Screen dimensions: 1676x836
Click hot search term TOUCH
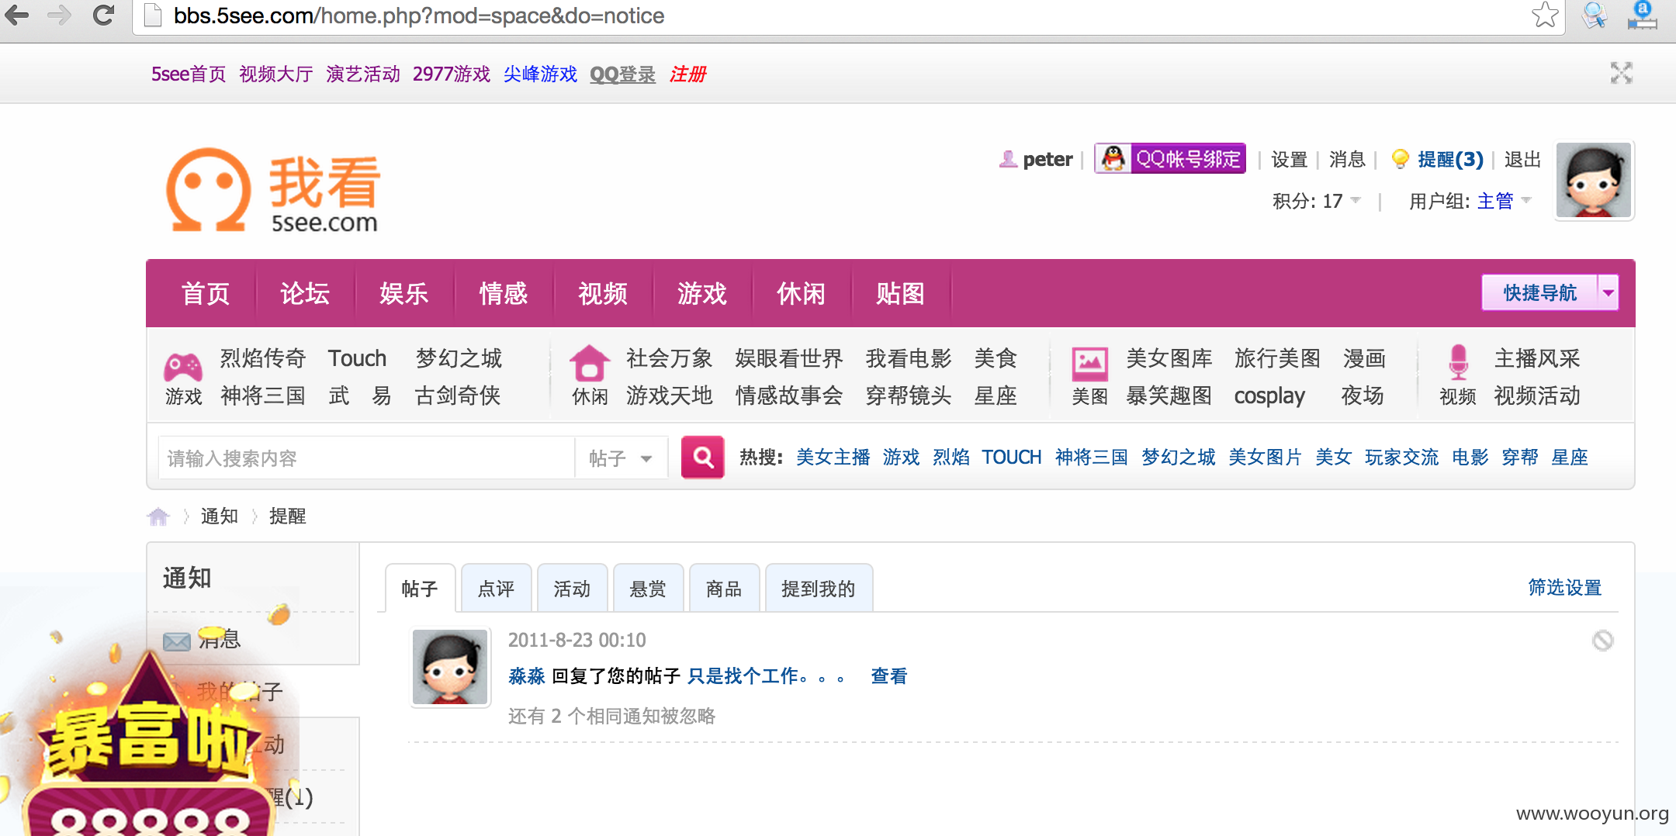pos(1012,458)
